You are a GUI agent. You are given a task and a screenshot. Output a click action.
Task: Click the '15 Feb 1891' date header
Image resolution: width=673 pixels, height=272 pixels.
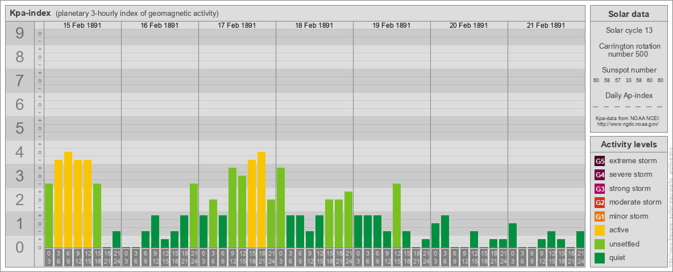point(82,25)
